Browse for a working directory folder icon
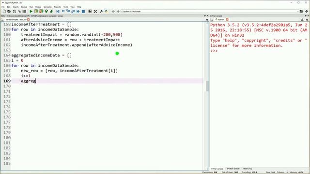Viewport: 310px width, 174px height. pos(301,12)
